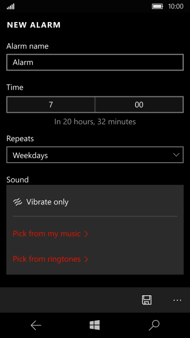Select the hour field showing 7
The height and width of the screenshot is (338, 190).
point(51,105)
